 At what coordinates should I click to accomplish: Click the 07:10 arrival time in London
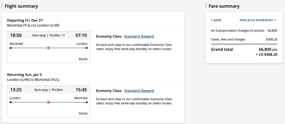coord(81,35)
